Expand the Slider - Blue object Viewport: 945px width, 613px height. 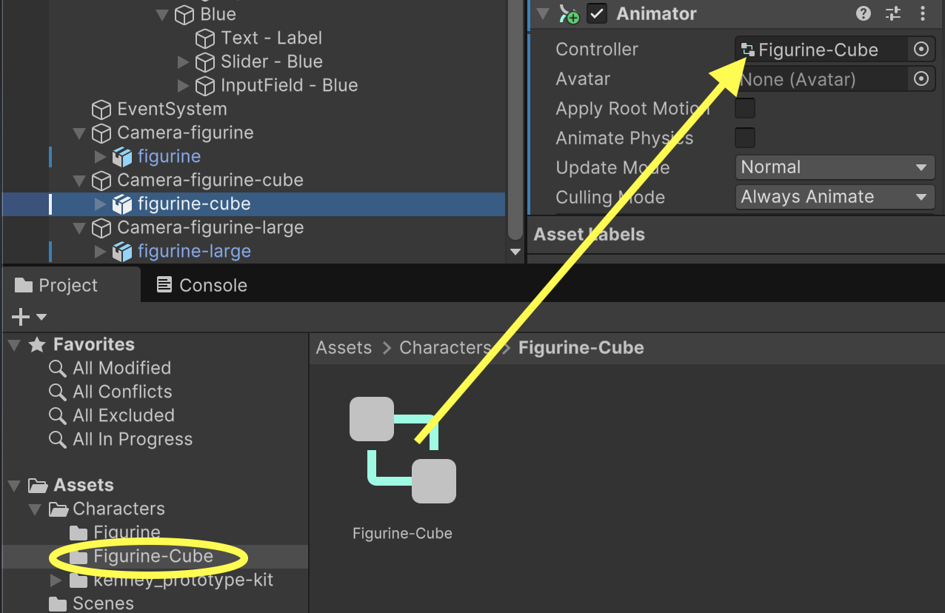click(x=184, y=62)
